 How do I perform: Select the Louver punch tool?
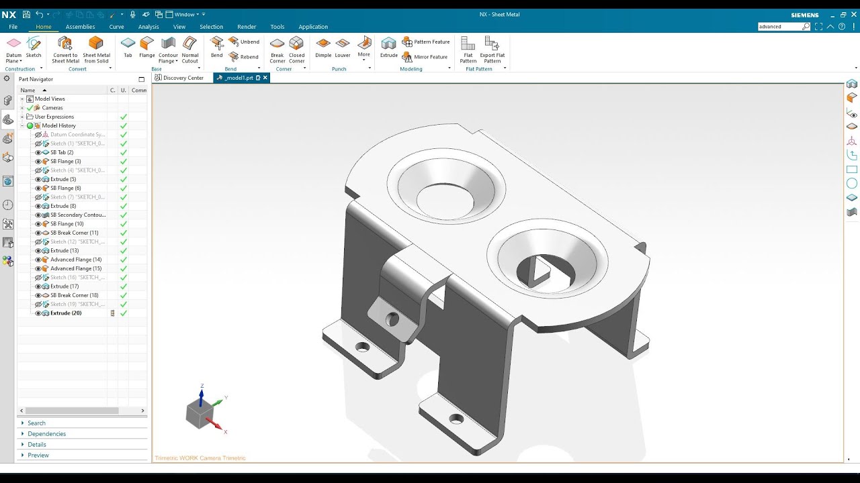click(x=343, y=48)
